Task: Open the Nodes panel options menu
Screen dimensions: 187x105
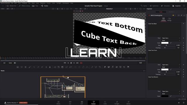Action: (144, 71)
